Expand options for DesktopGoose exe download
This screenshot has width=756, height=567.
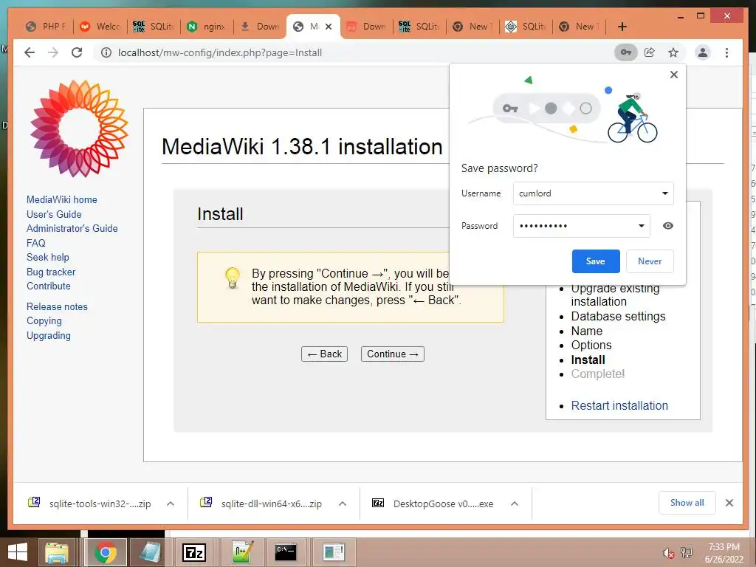515,504
